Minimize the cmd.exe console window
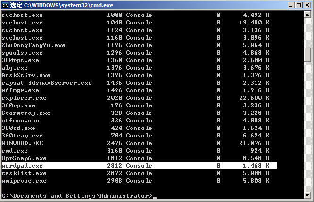The width and height of the screenshot is (314, 202). (289, 5)
